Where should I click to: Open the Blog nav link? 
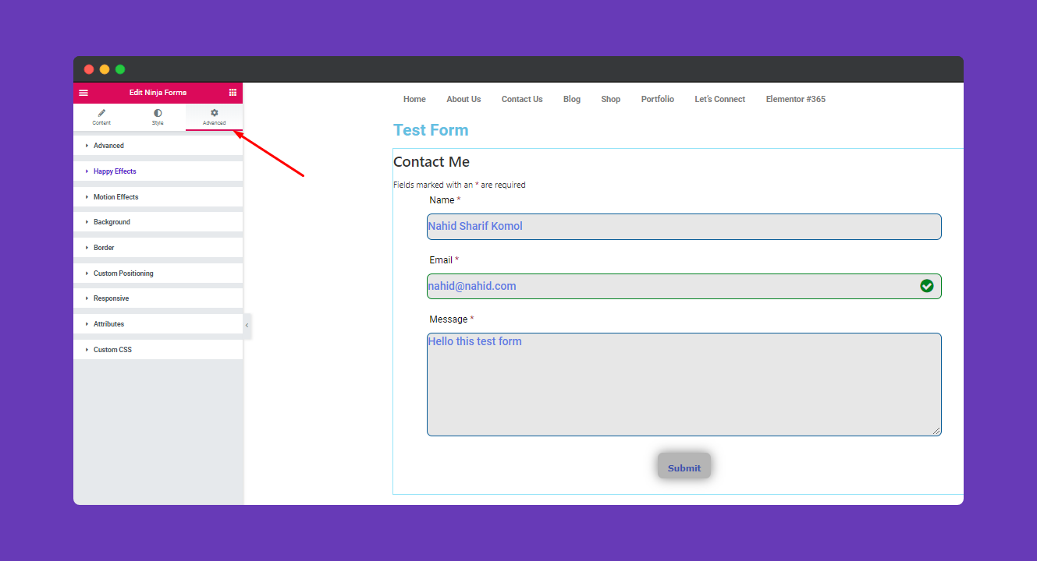[572, 99]
